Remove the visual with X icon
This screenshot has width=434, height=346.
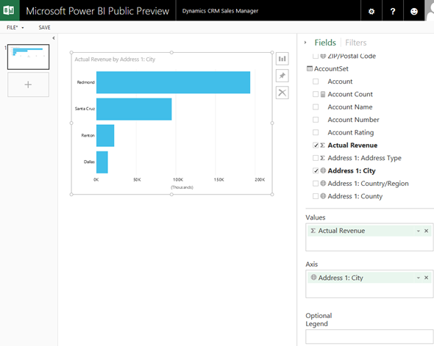282,93
